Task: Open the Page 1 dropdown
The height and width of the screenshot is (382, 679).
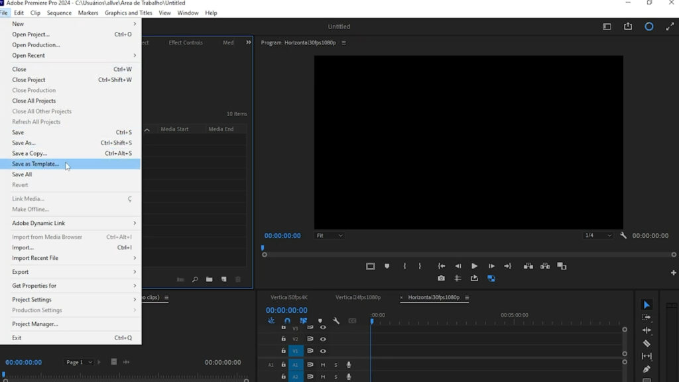Action: (79, 362)
